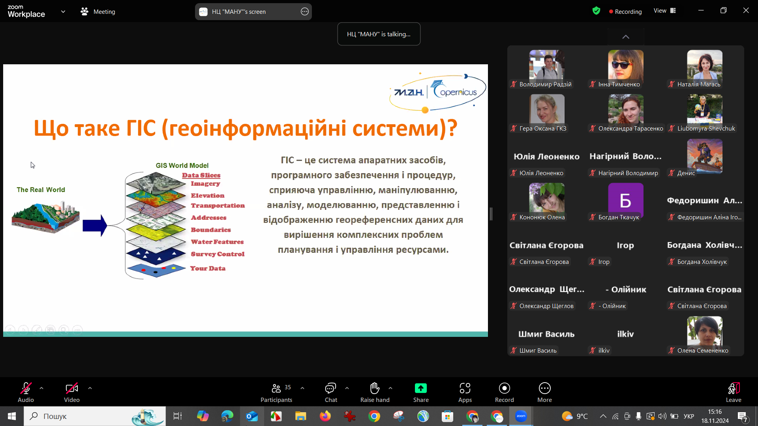This screenshot has height=426, width=758.
Task: Expand audio settings arrow next to Audio
Action: [41, 388]
